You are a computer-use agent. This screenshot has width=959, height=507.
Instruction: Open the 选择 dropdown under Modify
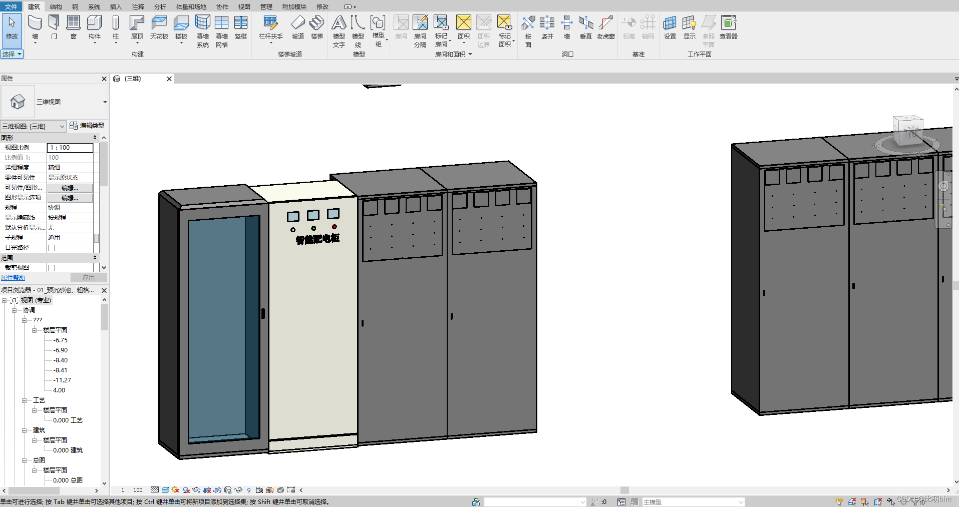tap(12, 54)
